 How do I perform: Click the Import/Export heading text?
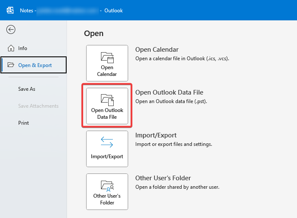click(x=156, y=135)
